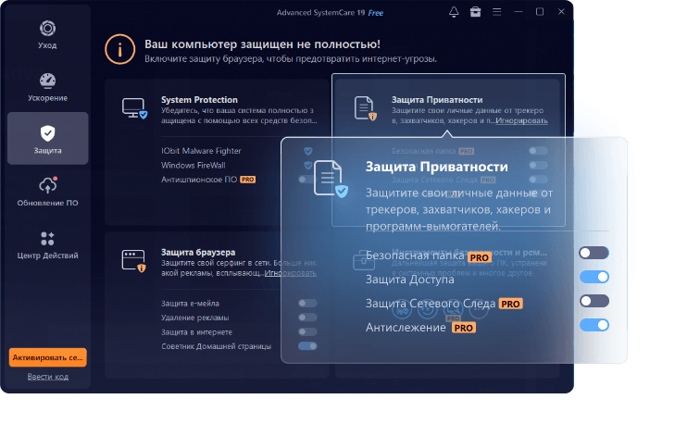Click the large document shield icon in popup
This screenshot has height=424, width=675.
click(331, 179)
